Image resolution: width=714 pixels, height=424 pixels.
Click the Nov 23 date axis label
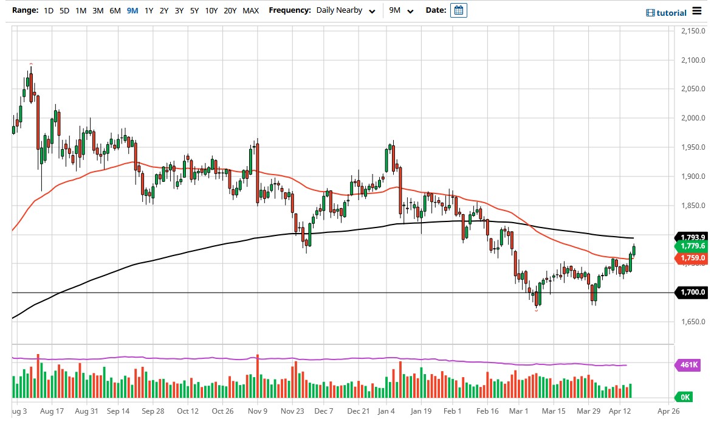[292, 411]
